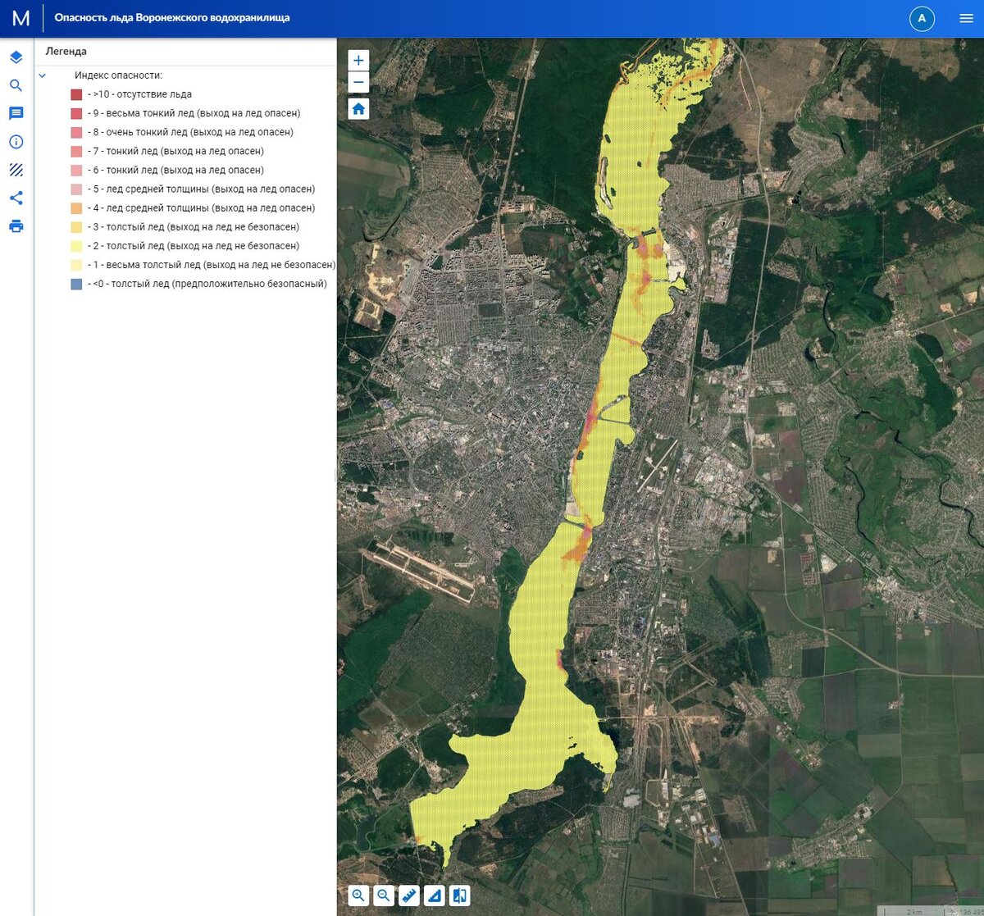Click the print icon in sidebar
Screen dimensions: 984x916
click(x=16, y=226)
